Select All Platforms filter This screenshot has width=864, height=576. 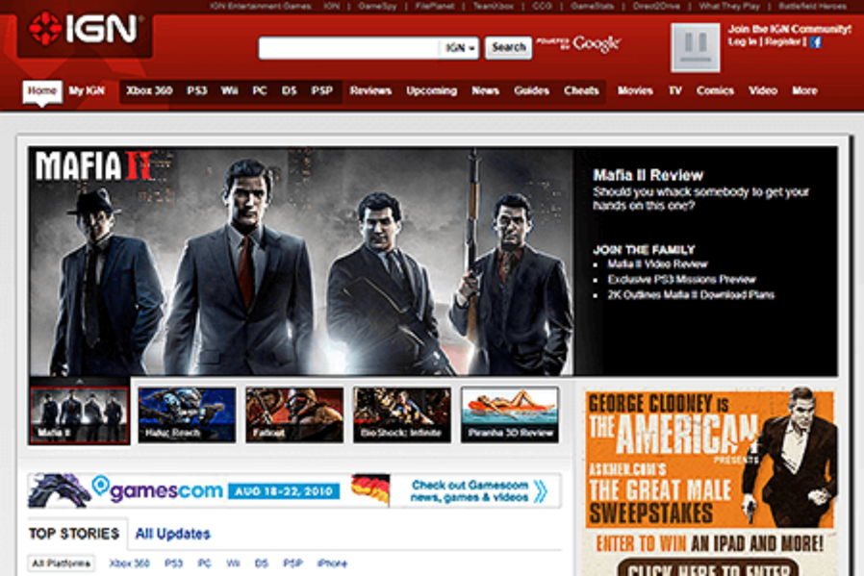[x=62, y=563]
